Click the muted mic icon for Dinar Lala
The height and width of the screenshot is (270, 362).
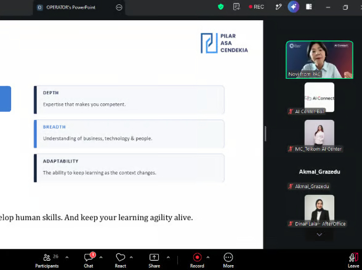tap(291, 224)
